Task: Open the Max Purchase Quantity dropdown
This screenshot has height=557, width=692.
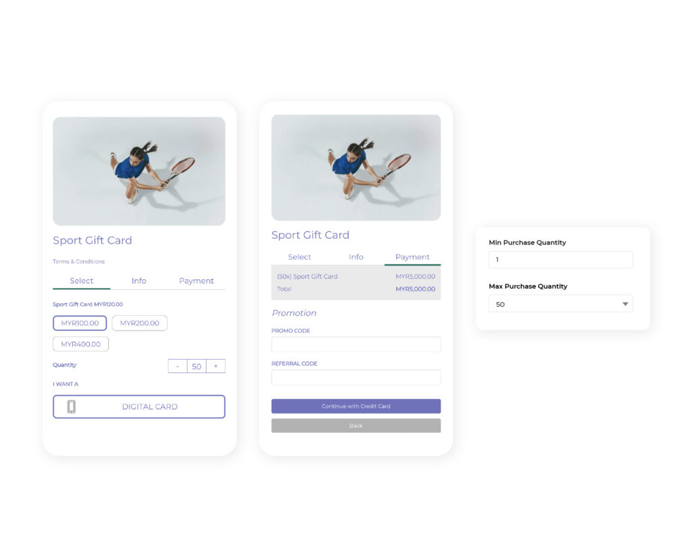Action: click(x=560, y=304)
